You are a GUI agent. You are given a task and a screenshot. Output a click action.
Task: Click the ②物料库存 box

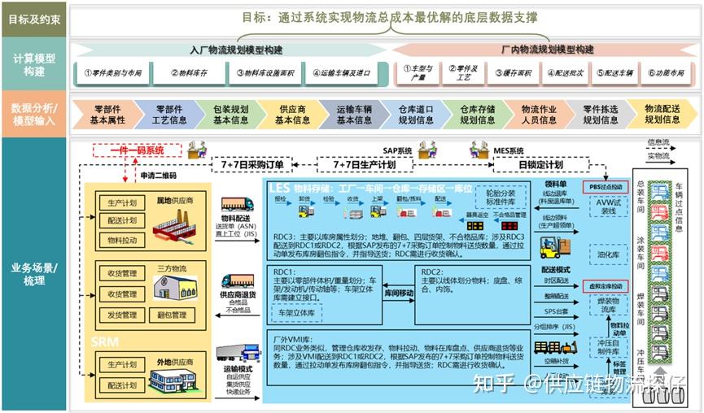pyautogui.click(x=189, y=73)
